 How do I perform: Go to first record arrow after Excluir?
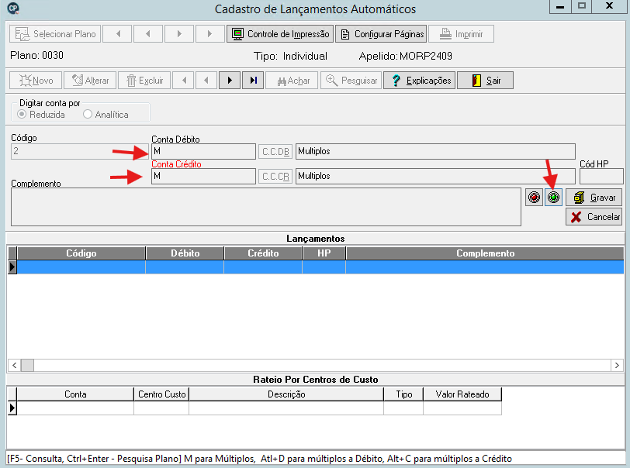coord(183,81)
